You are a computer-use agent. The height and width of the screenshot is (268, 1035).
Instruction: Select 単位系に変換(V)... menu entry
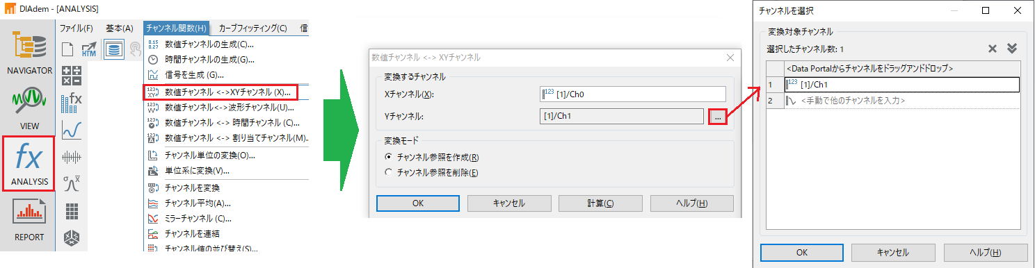point(226,171)
